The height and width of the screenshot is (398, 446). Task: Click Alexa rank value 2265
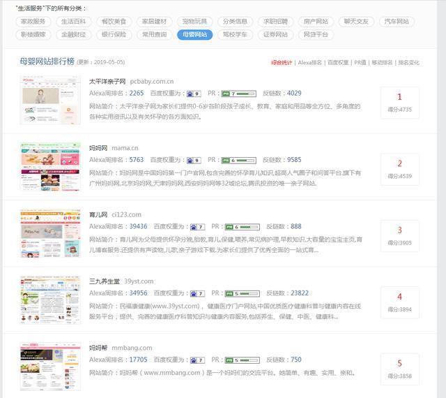137,94
